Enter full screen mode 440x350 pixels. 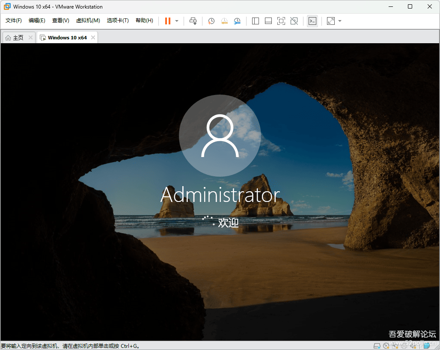281,21
